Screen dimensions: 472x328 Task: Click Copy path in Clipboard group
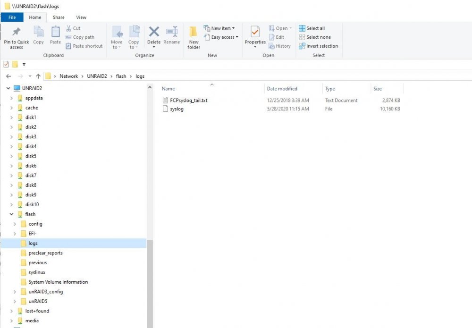coord(80,37)
